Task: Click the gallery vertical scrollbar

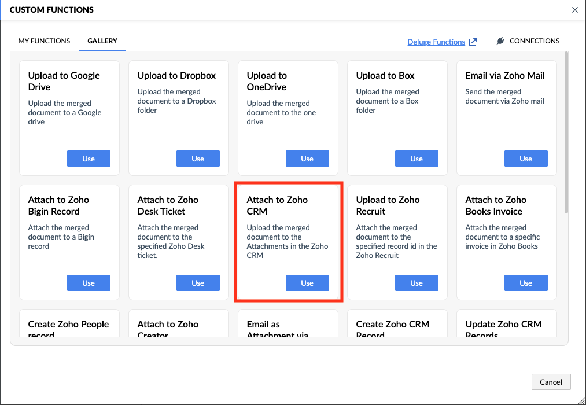Action: [566, 133]
